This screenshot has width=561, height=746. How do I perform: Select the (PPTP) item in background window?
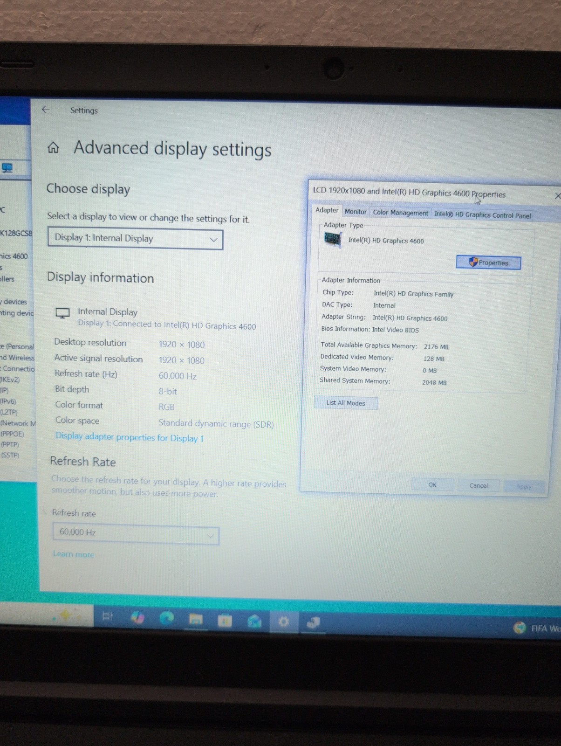click(x=10, y=444)
